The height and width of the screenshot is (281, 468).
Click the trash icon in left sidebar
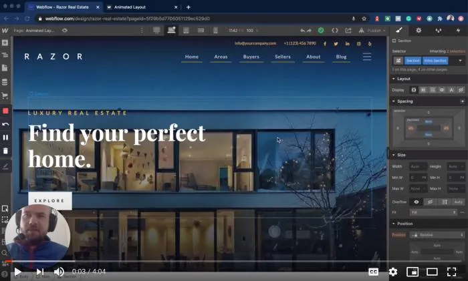coord(5,151)
